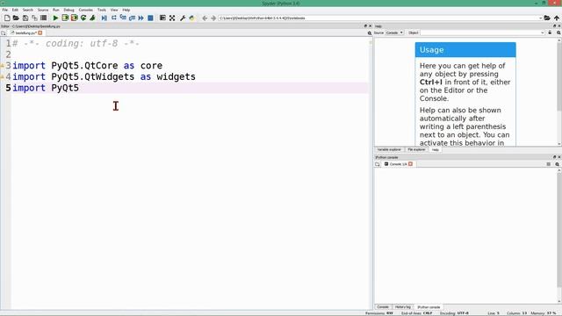Open the File menu
This screenshot has height=316, width=562.
(x=5, y=10)
